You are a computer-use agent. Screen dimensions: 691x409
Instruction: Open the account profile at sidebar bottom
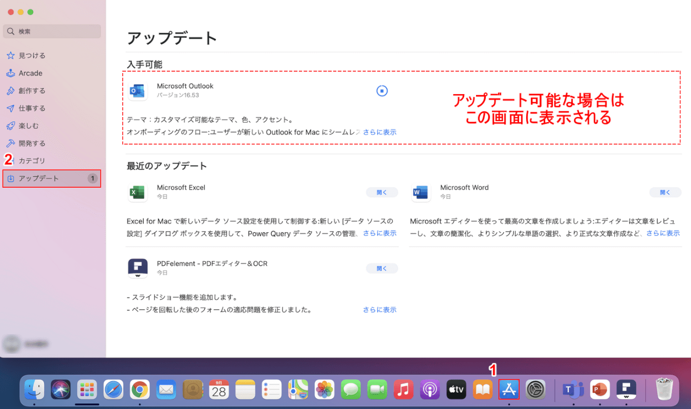click(x=26, y=344)
